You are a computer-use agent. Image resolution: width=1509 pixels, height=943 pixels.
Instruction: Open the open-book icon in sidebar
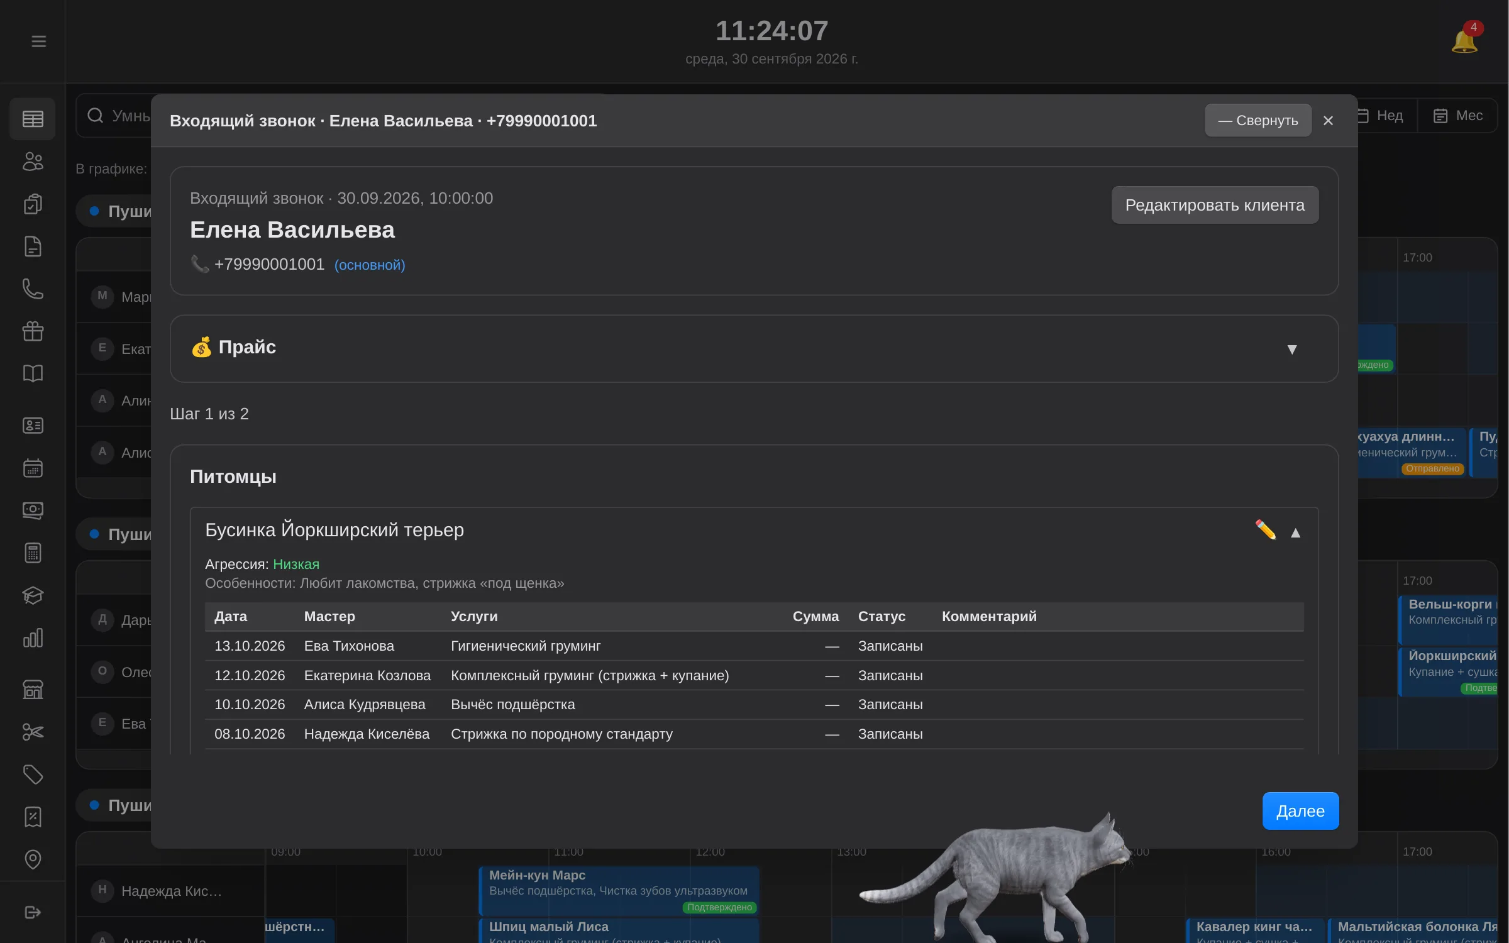pos(33,373)
